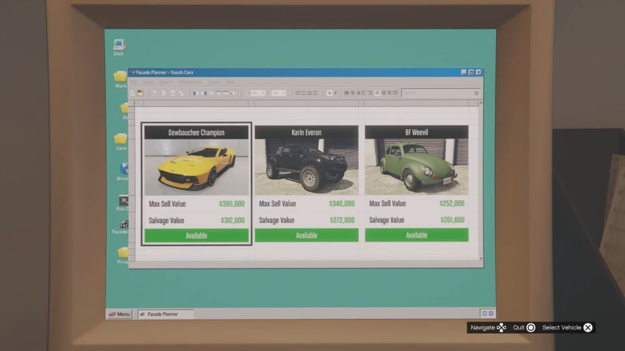Launch the globe browser desktop icon
The height and width of the screenshot is (351, 625).
click(123, 172)
